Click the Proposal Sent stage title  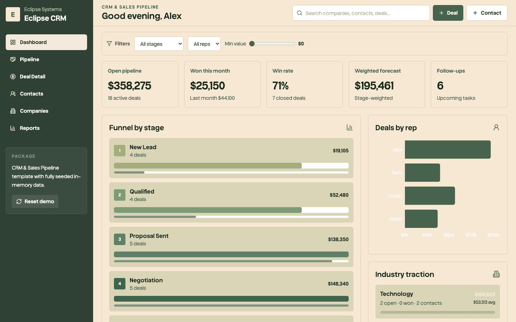point(149,236)
